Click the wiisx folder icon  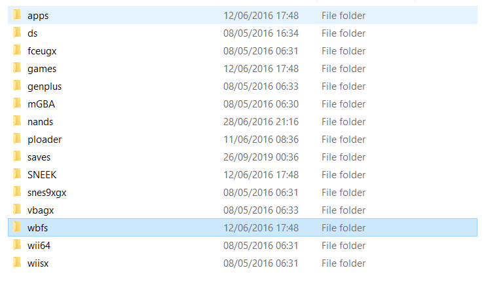coord(17,263)
